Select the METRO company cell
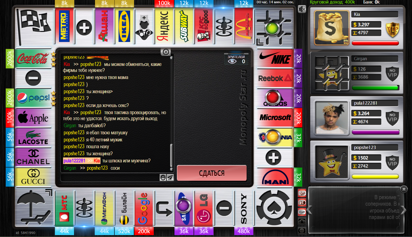 point(64,26)
